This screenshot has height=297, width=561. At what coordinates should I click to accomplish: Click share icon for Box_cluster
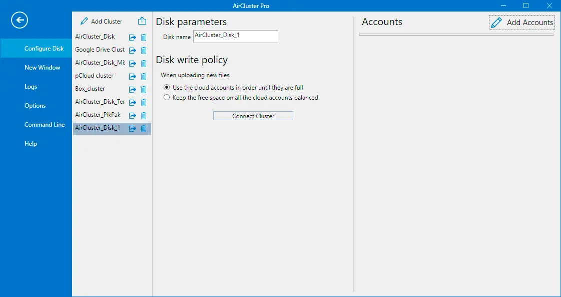133,90
